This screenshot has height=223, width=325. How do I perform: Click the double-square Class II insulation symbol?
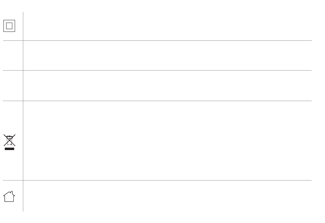pos(9,26)
